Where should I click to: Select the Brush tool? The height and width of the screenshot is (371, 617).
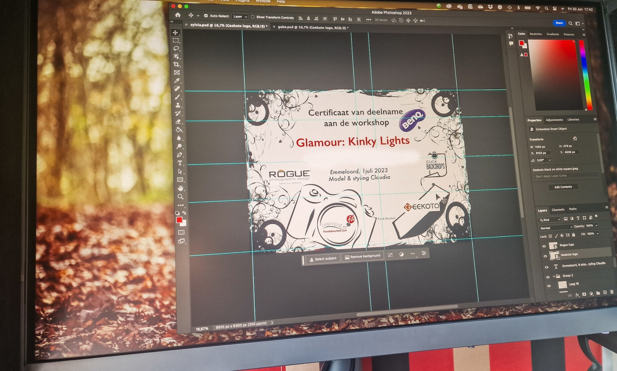[178, 97]
